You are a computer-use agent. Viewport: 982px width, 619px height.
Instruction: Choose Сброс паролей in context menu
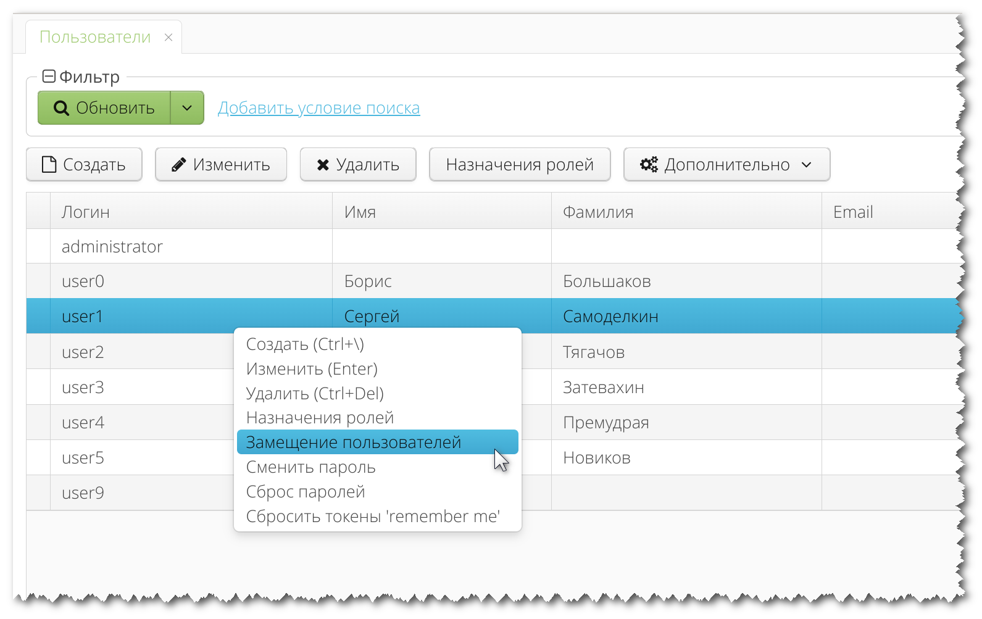[x=378, y=492]
